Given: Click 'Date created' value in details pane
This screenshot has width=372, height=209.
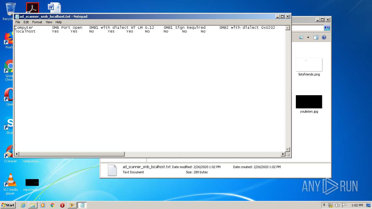Looking at the screenshot, I should point(267,167).
